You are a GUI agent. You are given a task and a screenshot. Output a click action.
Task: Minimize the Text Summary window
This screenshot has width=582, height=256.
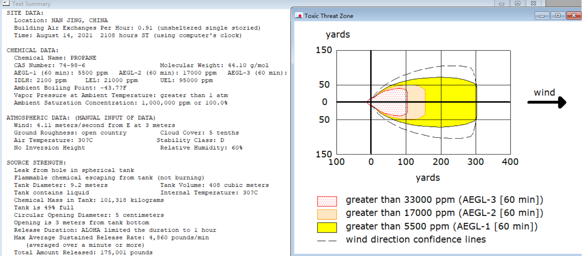tap(502, 3)
